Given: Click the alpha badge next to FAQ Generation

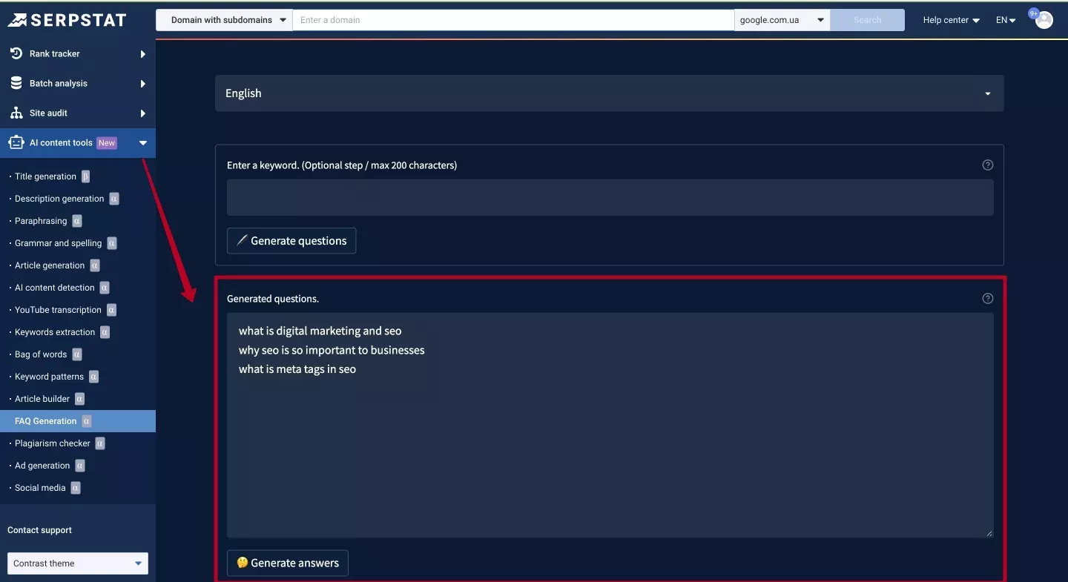Looking at the screenshot, I should (x=86, y=421).
